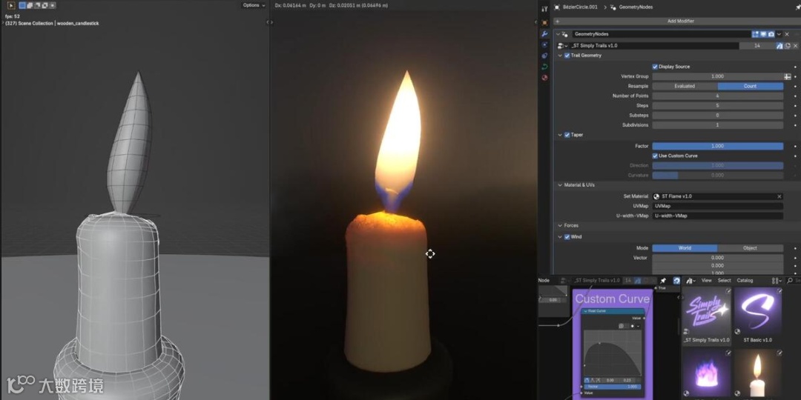Viewport: 801px width, 400px height.
Task: Collapse the GeometryNodes modifier panel
Action: pyautogui.click(x=558, y=34)
